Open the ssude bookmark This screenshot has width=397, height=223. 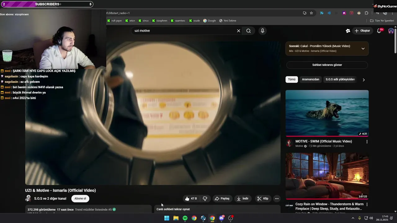pyautogui.click(x=194, y=21)
